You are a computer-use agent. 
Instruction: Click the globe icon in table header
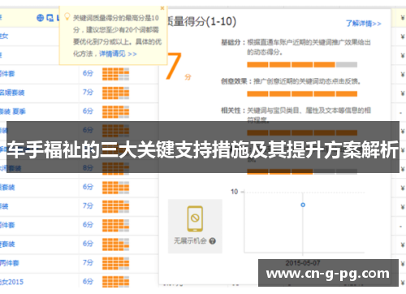point(40,18)
